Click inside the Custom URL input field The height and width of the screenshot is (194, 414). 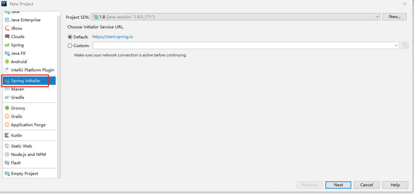[243, 45]
